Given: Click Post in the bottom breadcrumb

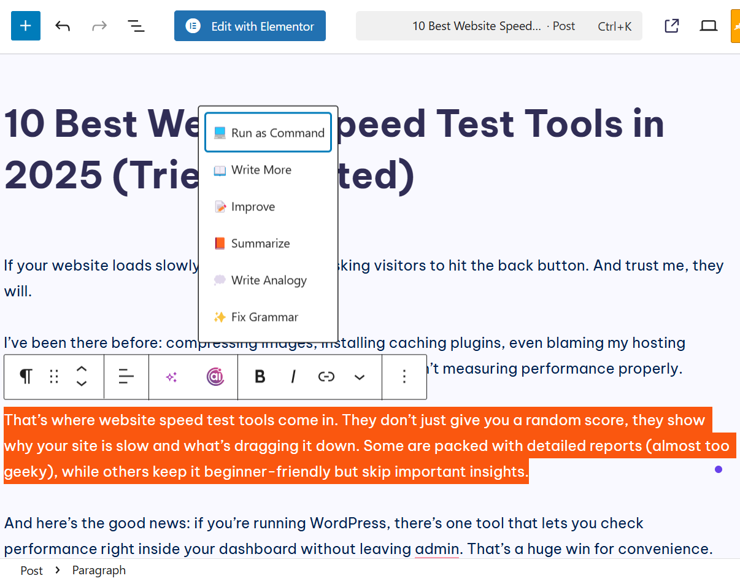Looking at the screenshot, I should (x=31, y=571).
